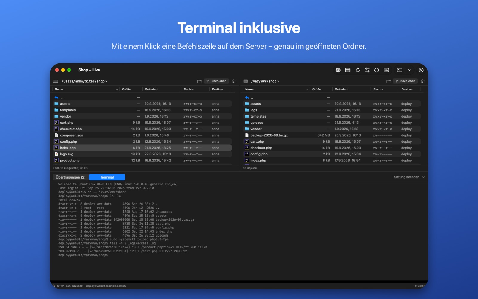Click the synchronize circular arrows icon
Screen dimensions: 478x299
point(377,70)
